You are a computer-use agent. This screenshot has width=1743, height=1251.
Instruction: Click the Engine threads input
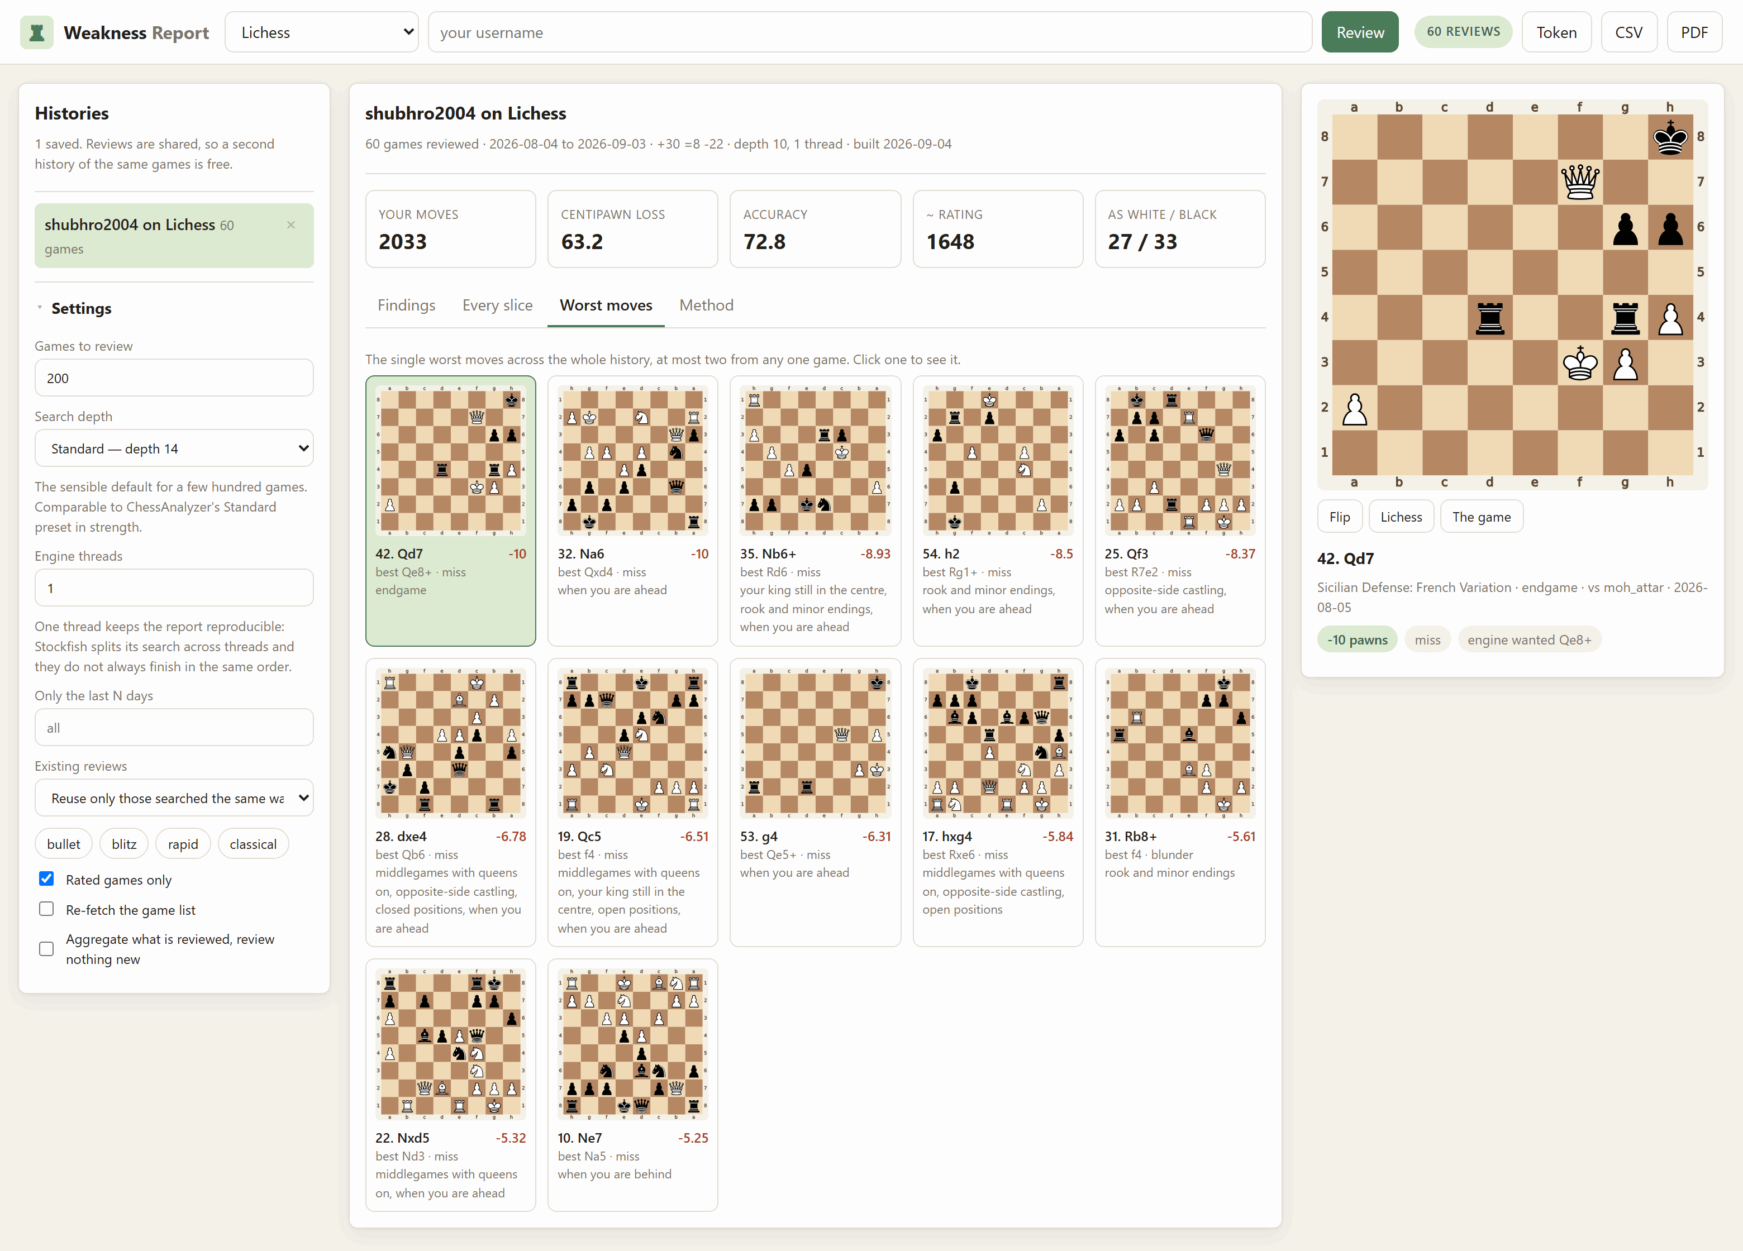tap(174, 588)
